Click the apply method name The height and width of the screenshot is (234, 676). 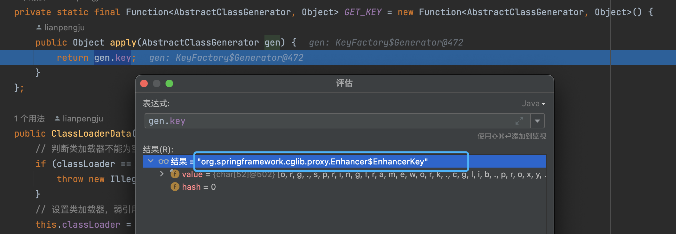coord(123,42)
